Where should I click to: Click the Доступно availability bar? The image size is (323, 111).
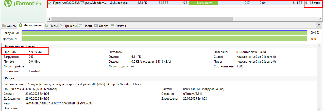coord(164,39)
